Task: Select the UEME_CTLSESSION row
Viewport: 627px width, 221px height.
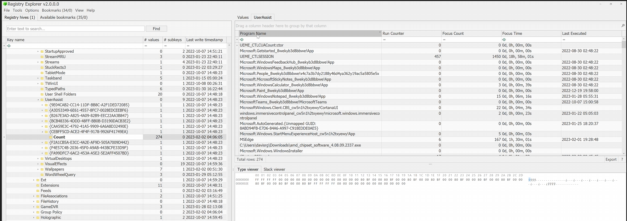Action: (x=430, y=57)
